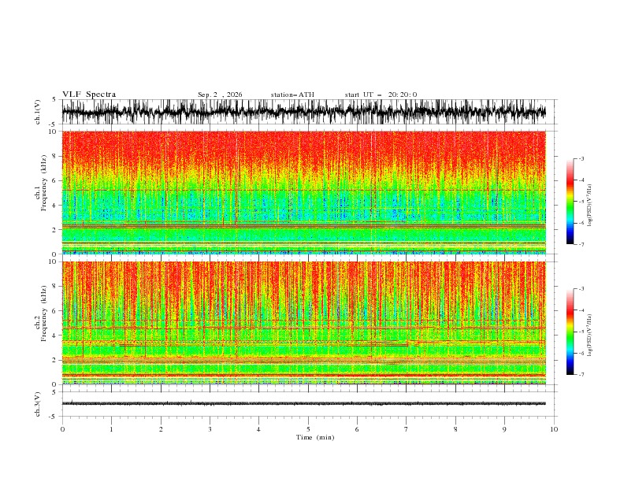Screen dimensions: 624x482
Task: Click the 5 minute tick on time axis
Action: (x=308, y=429)
